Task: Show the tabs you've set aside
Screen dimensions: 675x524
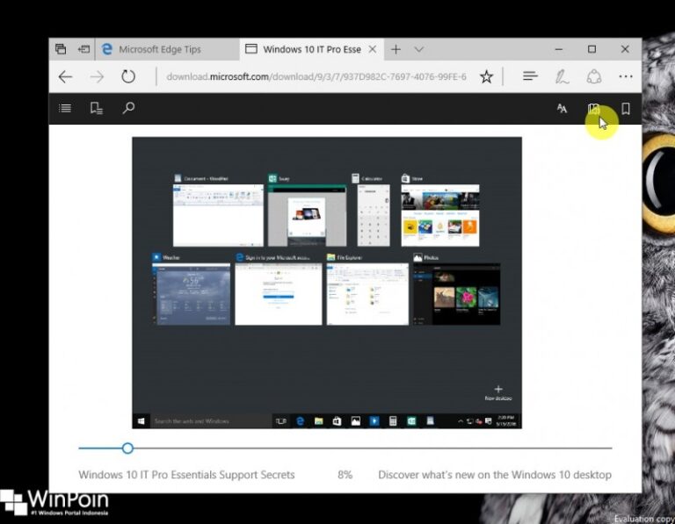Action: 61,49
